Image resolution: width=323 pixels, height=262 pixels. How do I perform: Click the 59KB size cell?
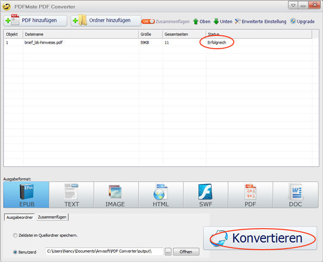pos(145,43)
